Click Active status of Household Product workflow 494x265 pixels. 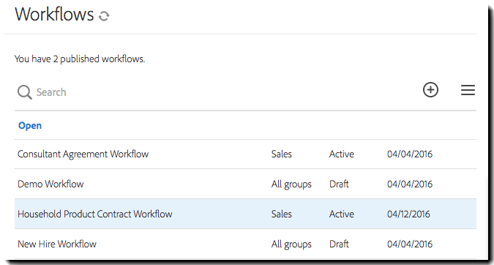coord(342,214)
